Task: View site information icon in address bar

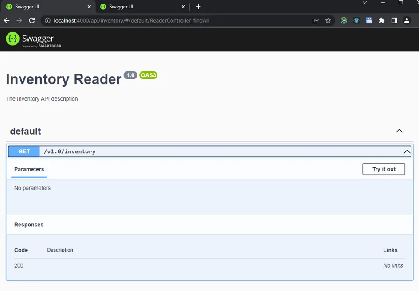Action: [x=47, y=20]
